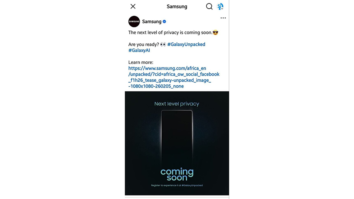This screenshot has height=199, width=354.
Task: Click the 'coming soon' text in image
Action: pos(177,174)
